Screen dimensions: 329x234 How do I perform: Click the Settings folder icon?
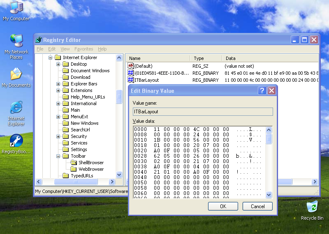[x=66, y=149]
